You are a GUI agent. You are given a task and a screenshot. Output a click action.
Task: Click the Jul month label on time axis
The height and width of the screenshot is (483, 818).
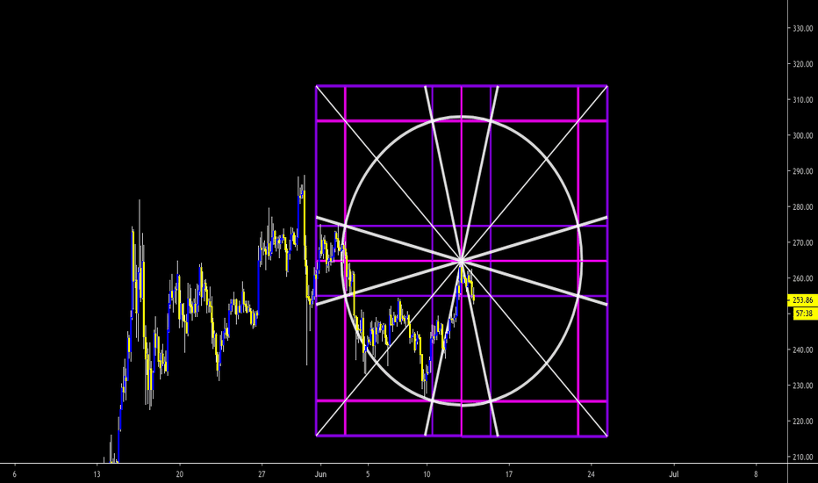(x=673, y=474)
